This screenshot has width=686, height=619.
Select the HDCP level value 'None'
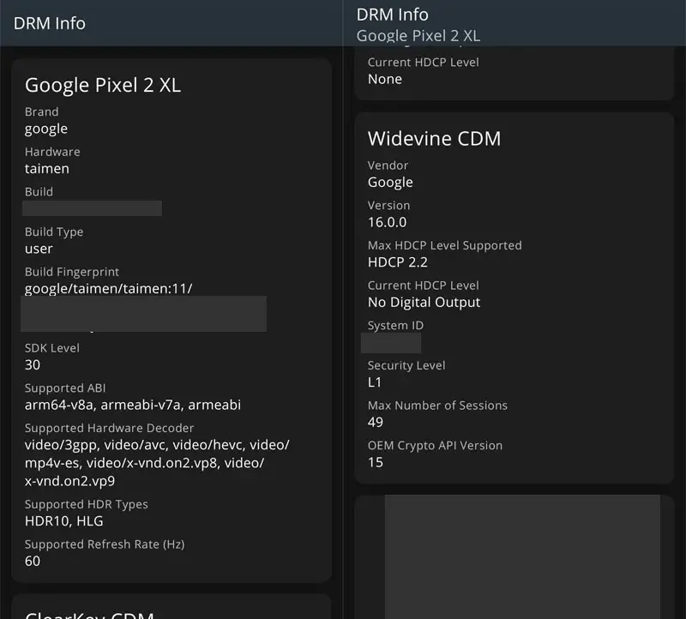click(385, 79)
